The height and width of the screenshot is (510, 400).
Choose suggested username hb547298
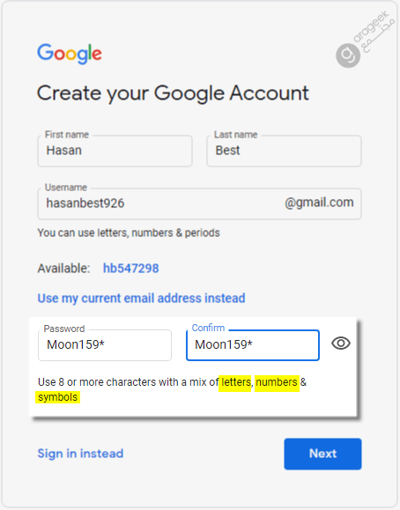tap(131, 269)
